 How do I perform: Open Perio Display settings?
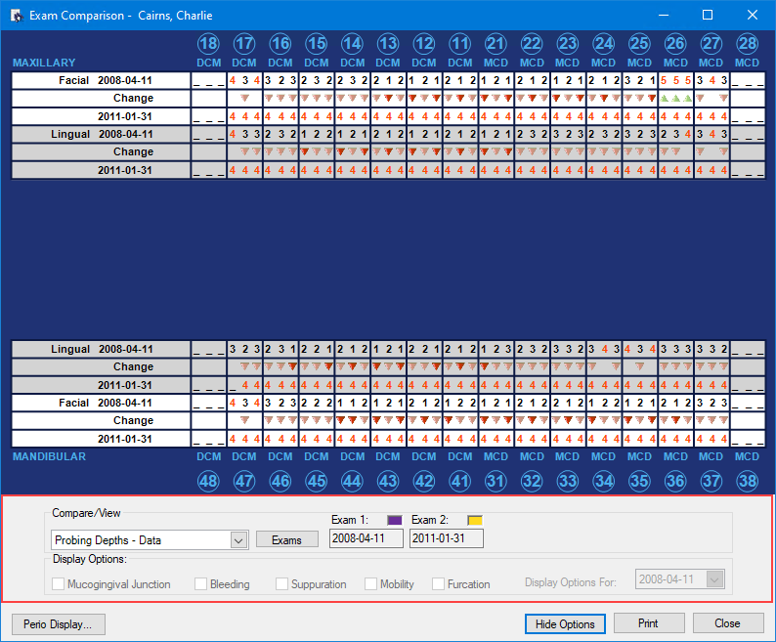59,623
